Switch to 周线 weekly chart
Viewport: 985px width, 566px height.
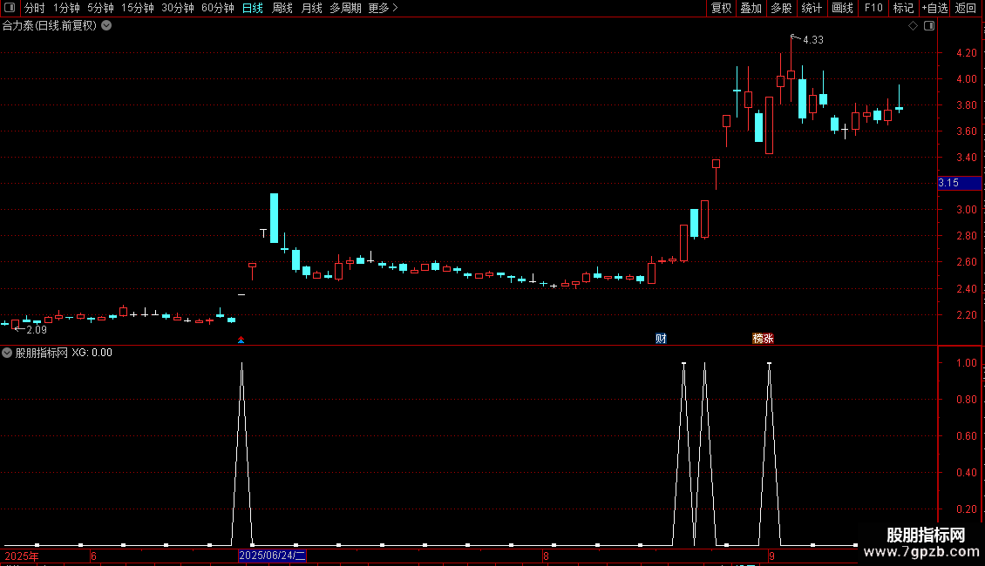[x=282, y=8]
